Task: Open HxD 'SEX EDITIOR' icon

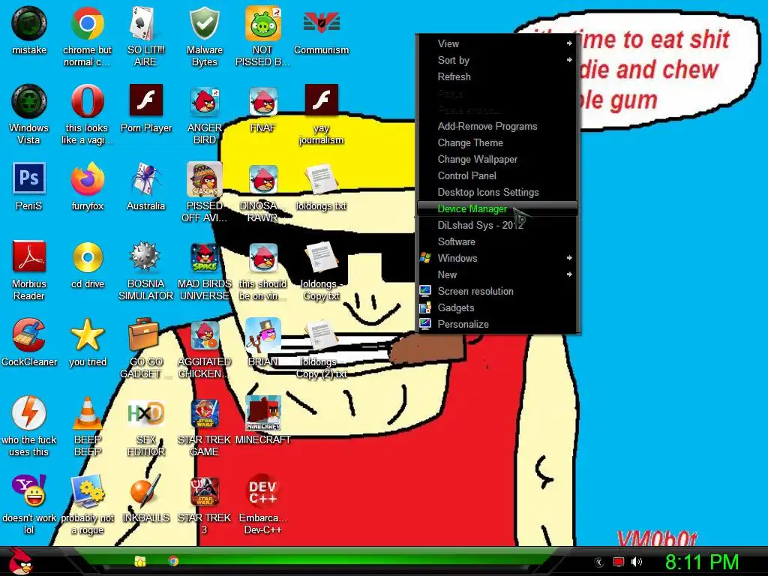Action: [x=145, y=413]
